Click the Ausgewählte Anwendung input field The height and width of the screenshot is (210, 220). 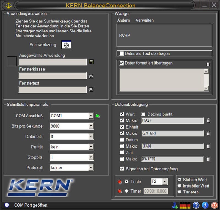53,62
